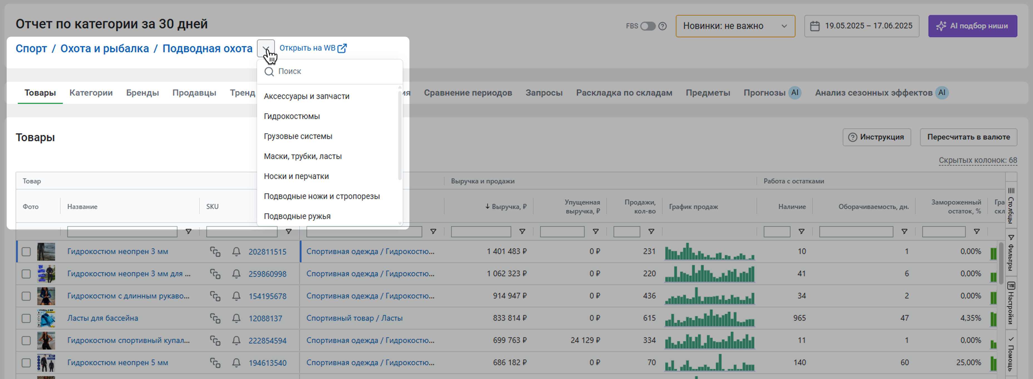Screen dimensions: 1033x379
Task: Click copy icon for SKU 12088137
Action: 215,318
